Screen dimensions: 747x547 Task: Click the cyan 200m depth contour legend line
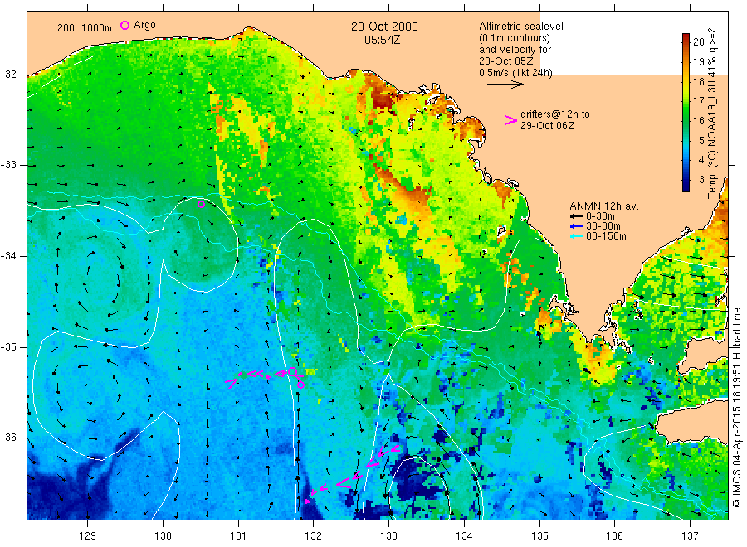point(70,36)
